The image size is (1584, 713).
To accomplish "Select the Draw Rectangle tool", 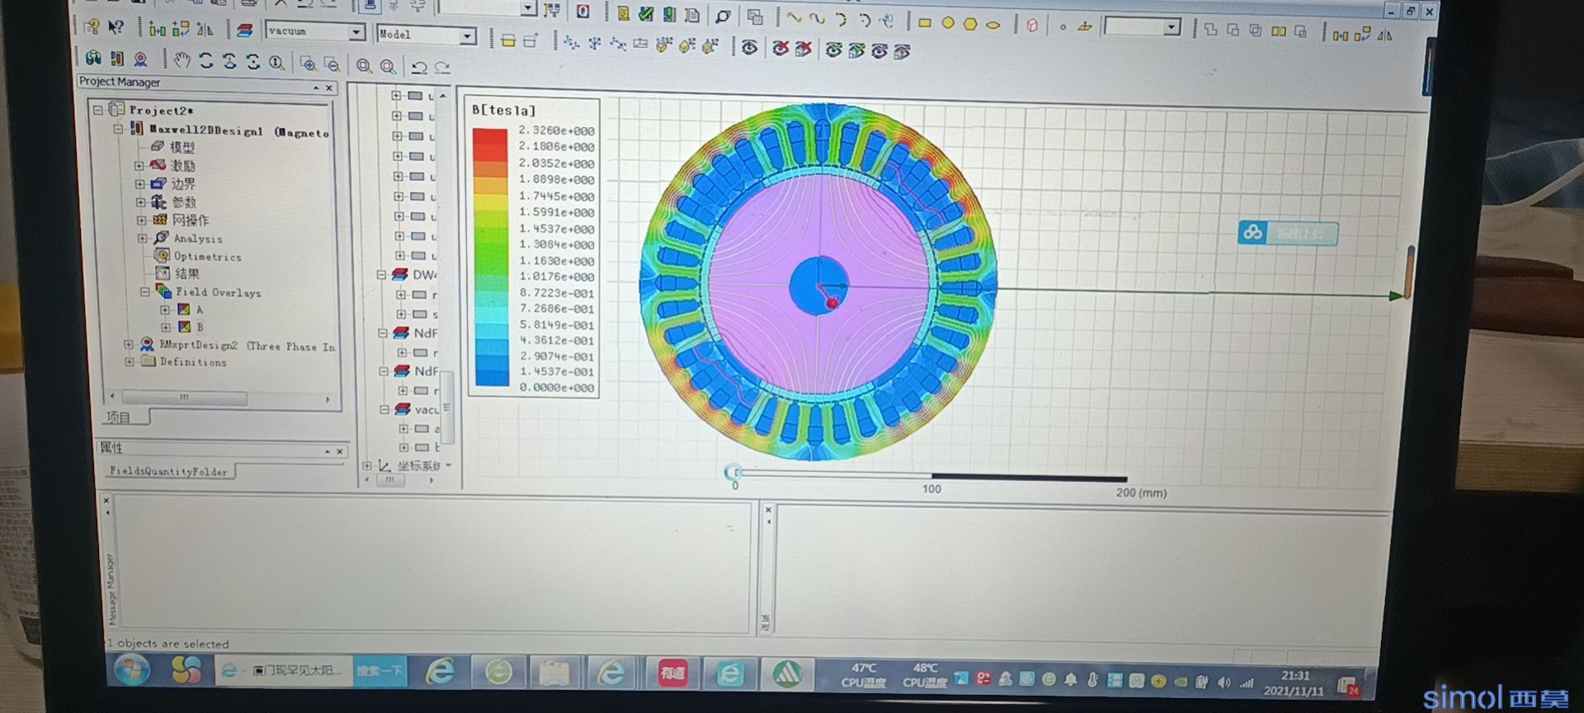I will [925, 23].
